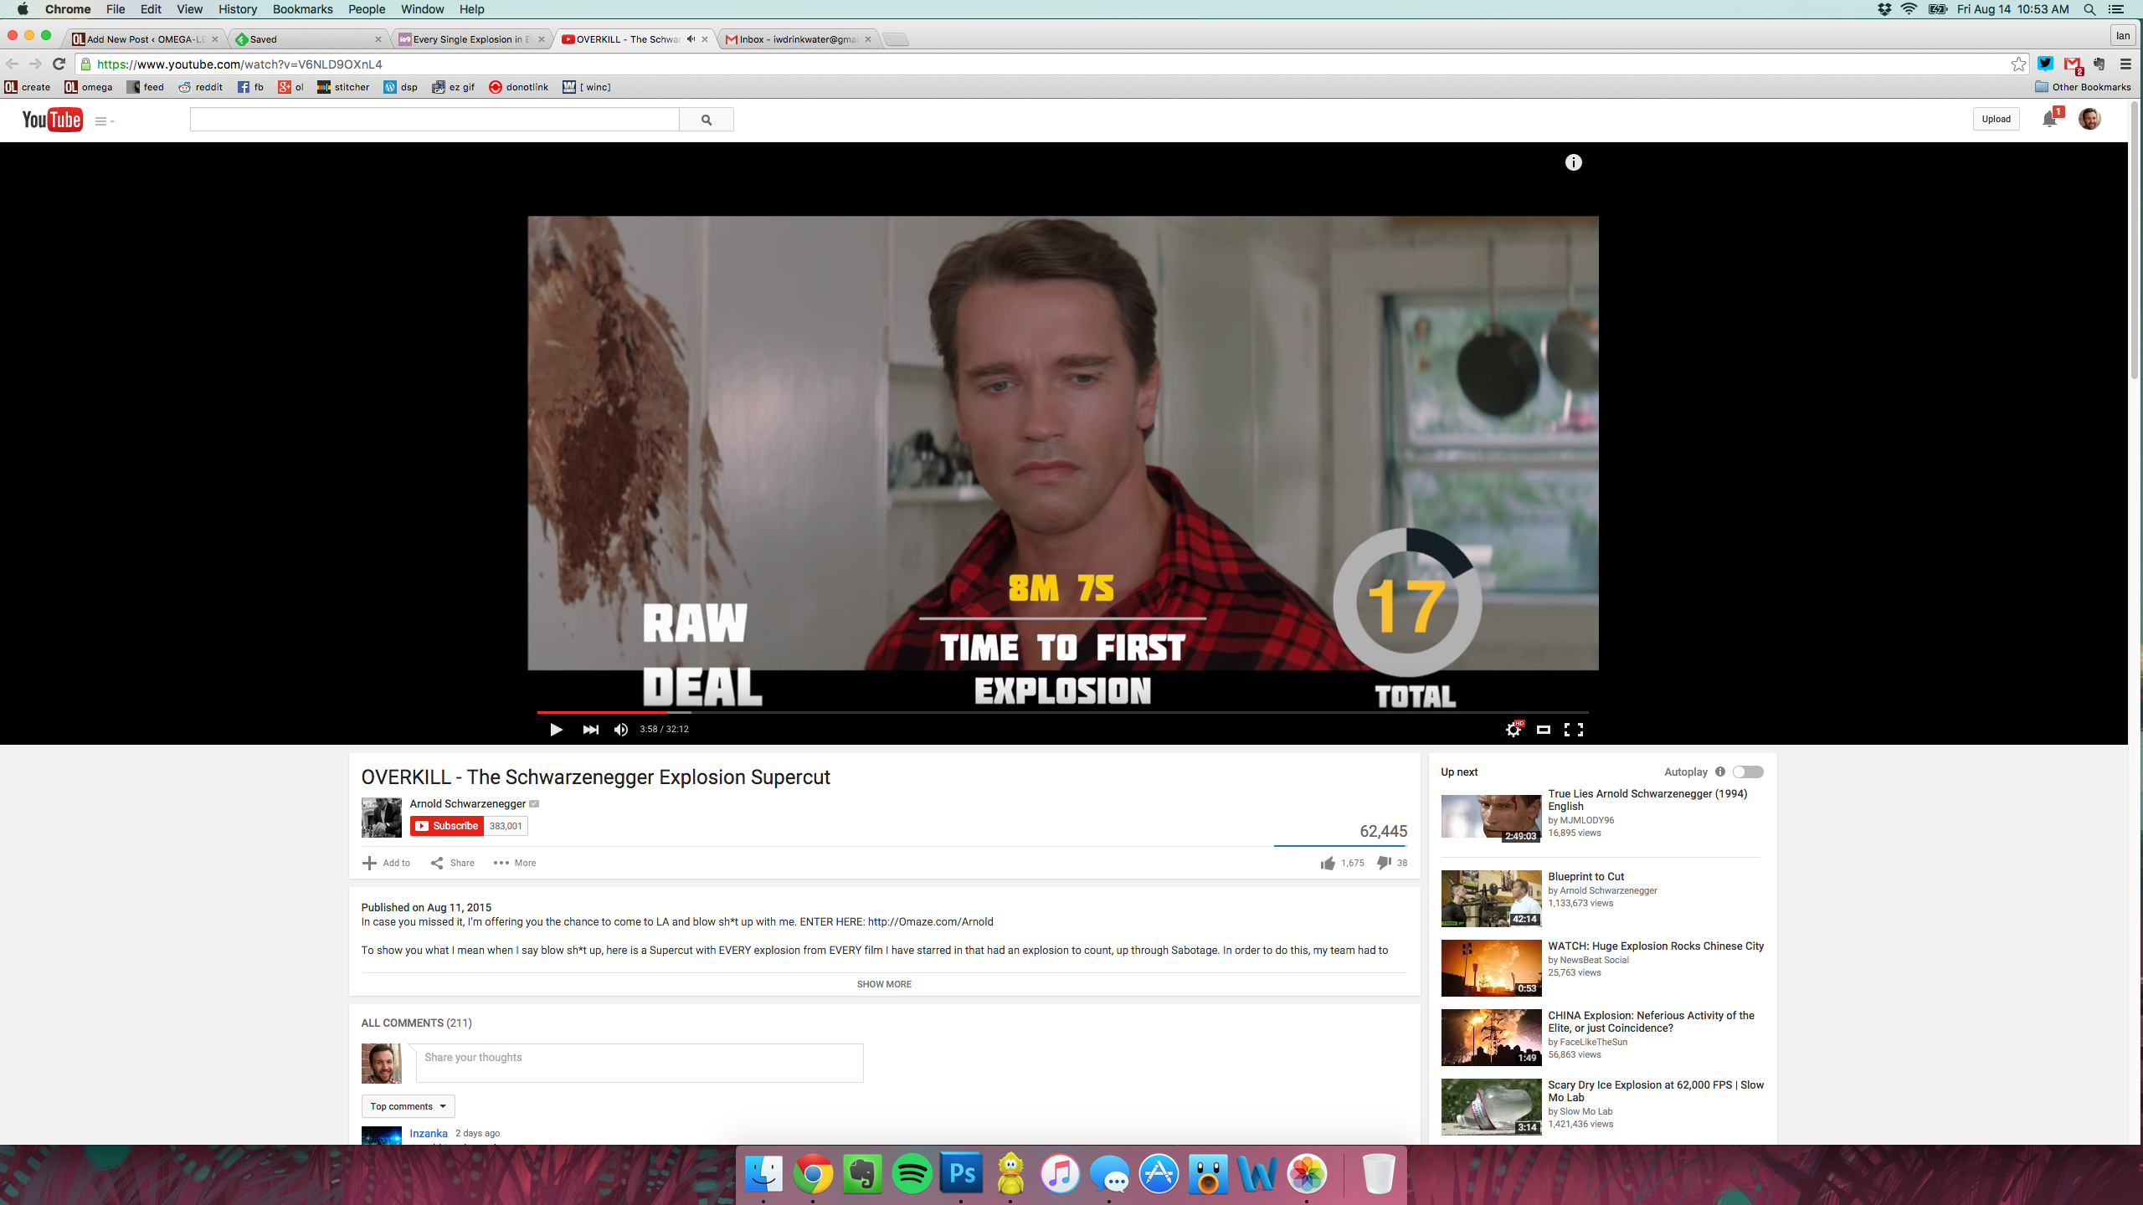This screenshot has height=1205, width=2143.
Task: Open YouTube notifications bell
Action: pyautogui.click(x=2050, y=119)
